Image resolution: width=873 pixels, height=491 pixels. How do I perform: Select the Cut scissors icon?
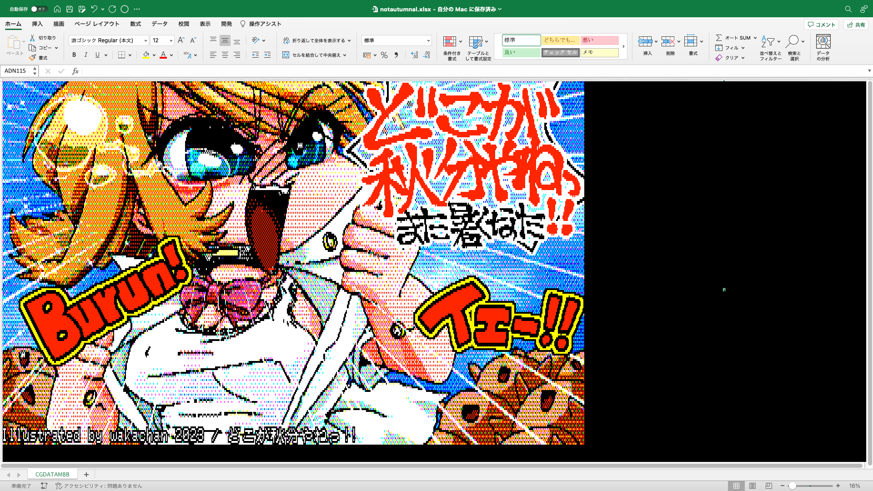click(32, 38)
